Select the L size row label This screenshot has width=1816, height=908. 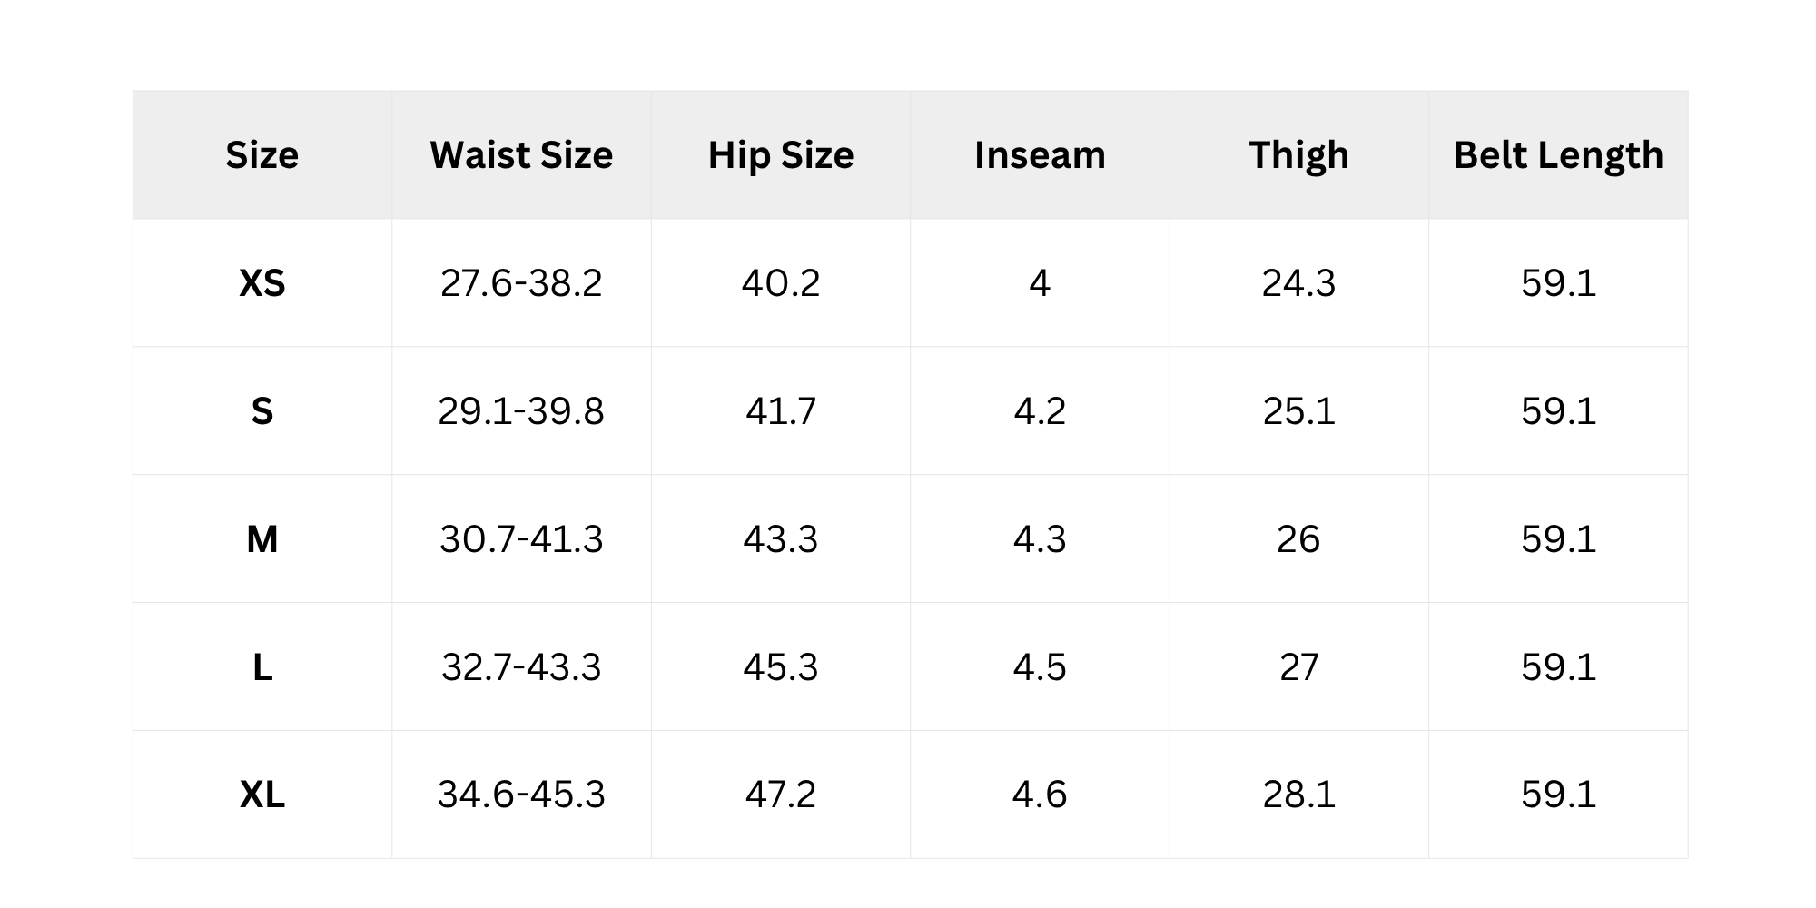[x=262, y=667]
